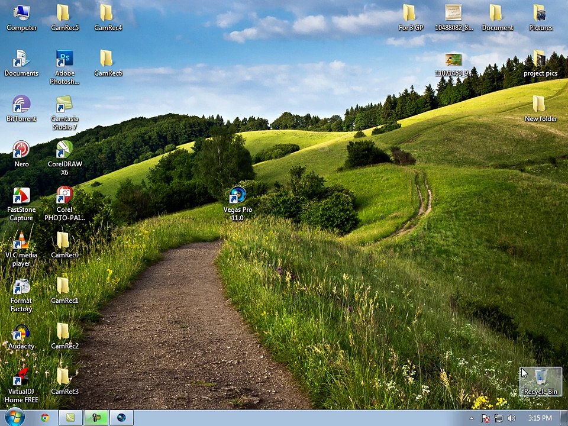Select the Audacity shortcut icon
This screenshot has width=568, height=426.
[x=21, y=337]
